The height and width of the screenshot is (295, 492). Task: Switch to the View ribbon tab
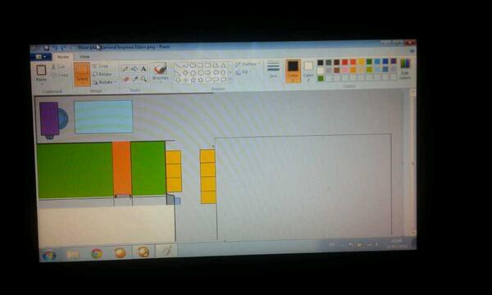click(x=84, y=57)
